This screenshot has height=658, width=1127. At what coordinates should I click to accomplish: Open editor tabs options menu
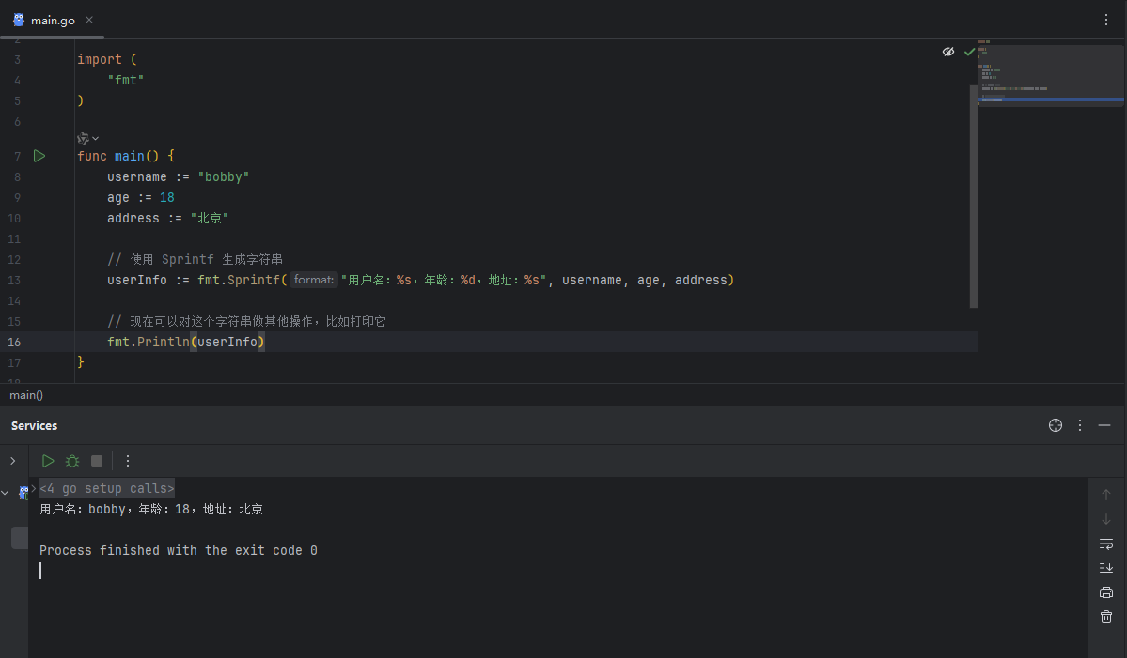[1106, 20]
